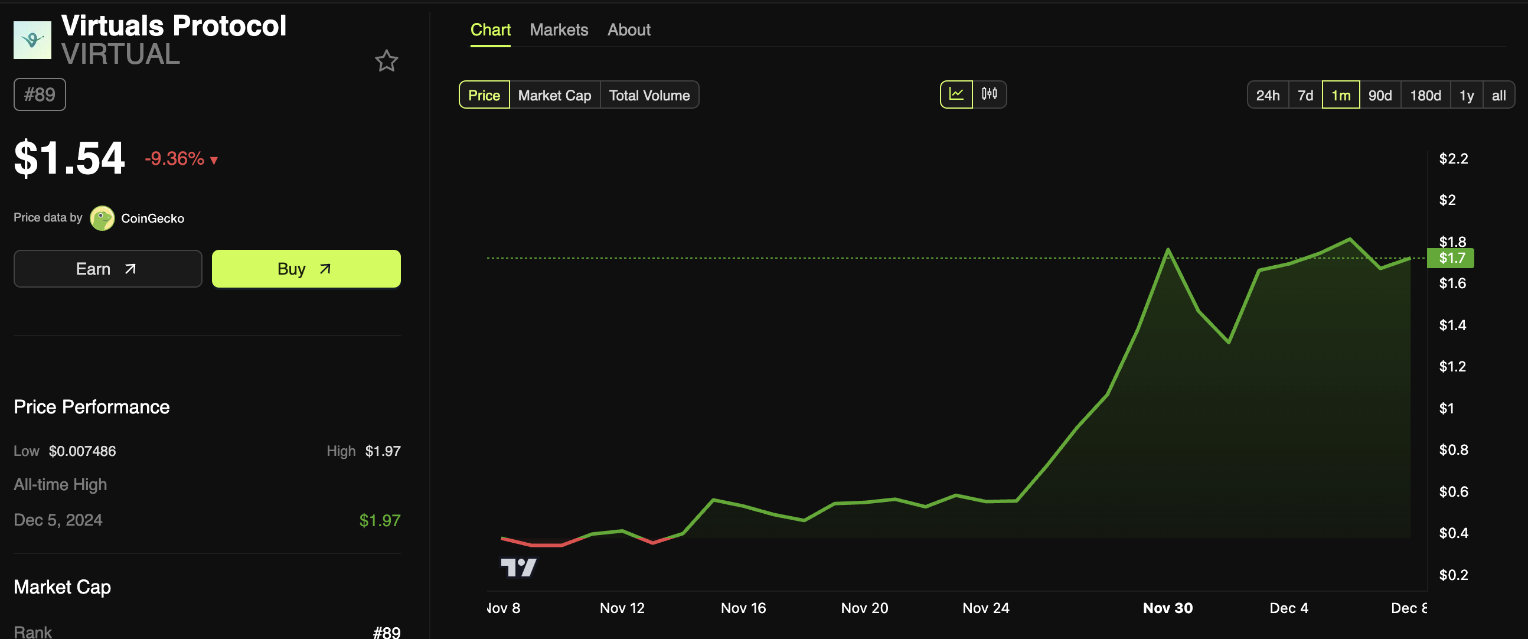Screen dimensions: 1528x639
Task: Select the star/favorite icon
Action: point(387,60)
